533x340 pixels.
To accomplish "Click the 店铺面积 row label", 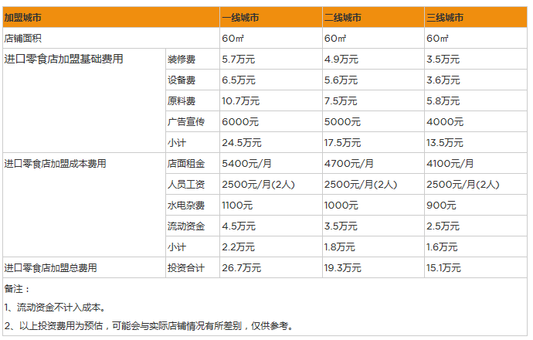I will [x=22, y=38].
